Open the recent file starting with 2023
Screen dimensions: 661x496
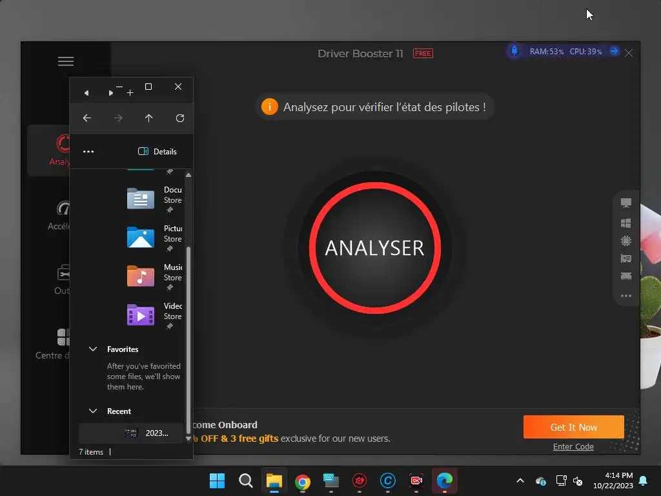131,433
